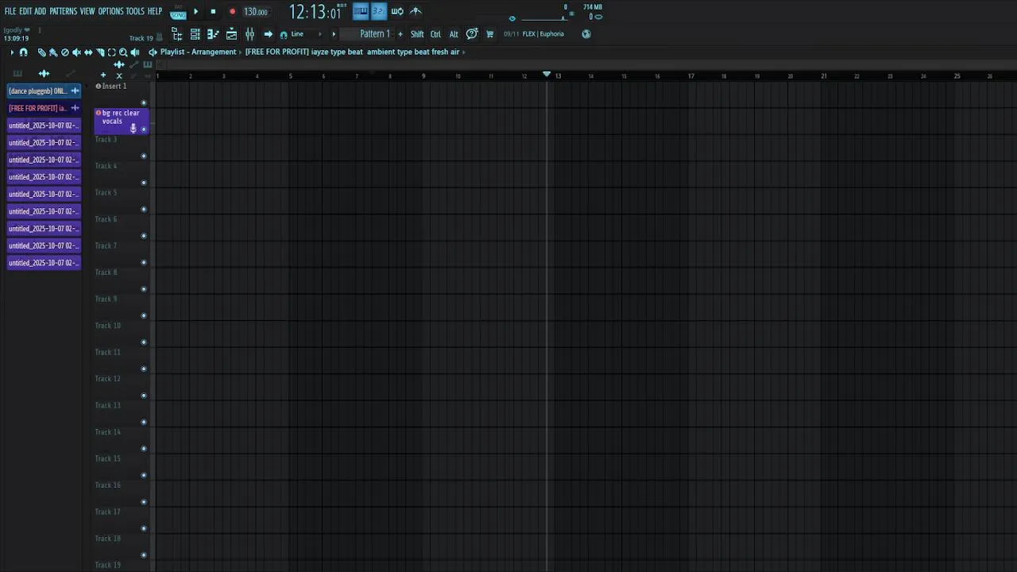1017x572 pixels.
Task: Select the Mute tool
Action: (76, 52)
